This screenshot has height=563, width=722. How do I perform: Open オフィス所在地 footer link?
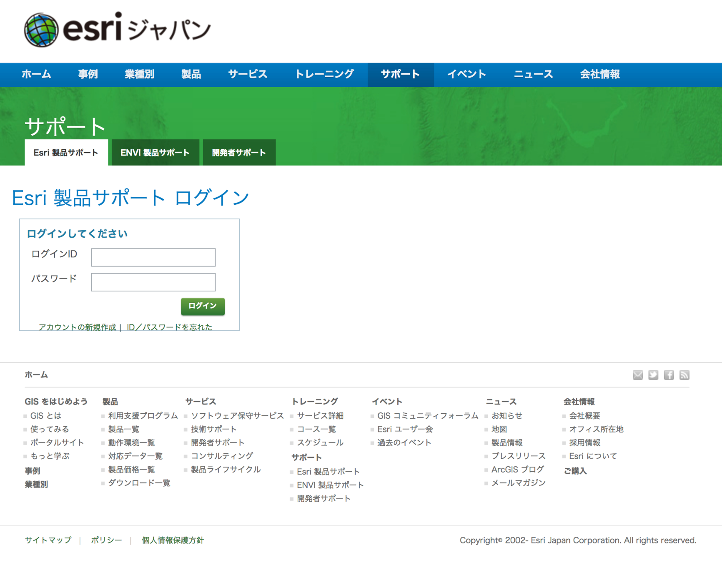(x=596, y=429)
